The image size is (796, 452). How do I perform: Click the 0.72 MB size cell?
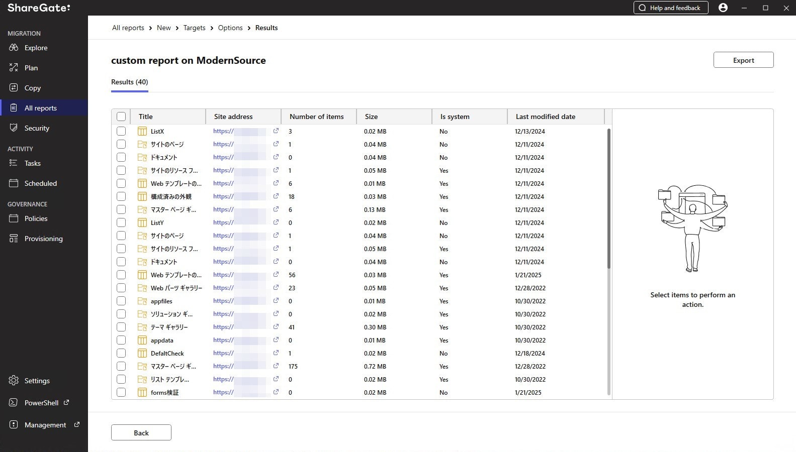point(375,366)
